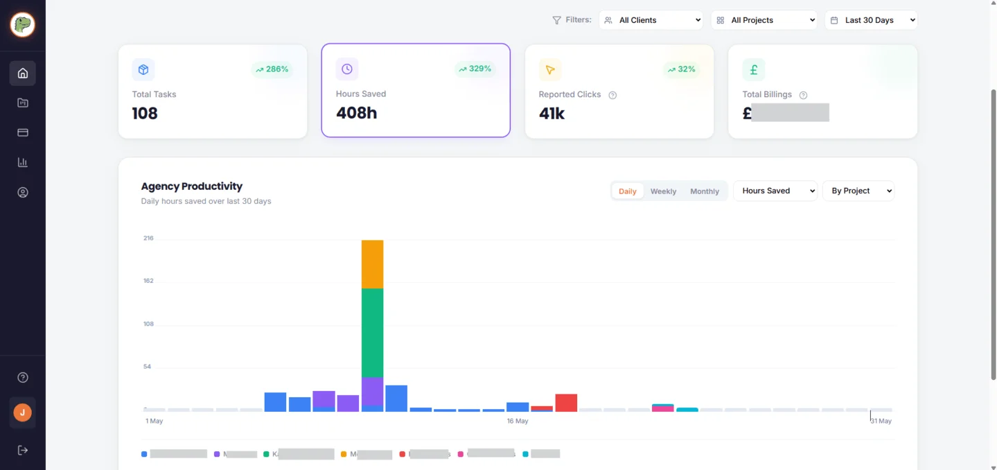Image resolution: width=997 pixels, height=470 pixels.
Task: Switch chart to Weekly view
Action: click(x=663, y=191)
